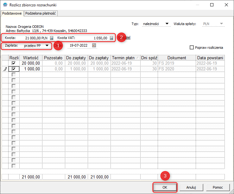
Task: Open the Typ należności dropdown
Action: click(167, 24)
